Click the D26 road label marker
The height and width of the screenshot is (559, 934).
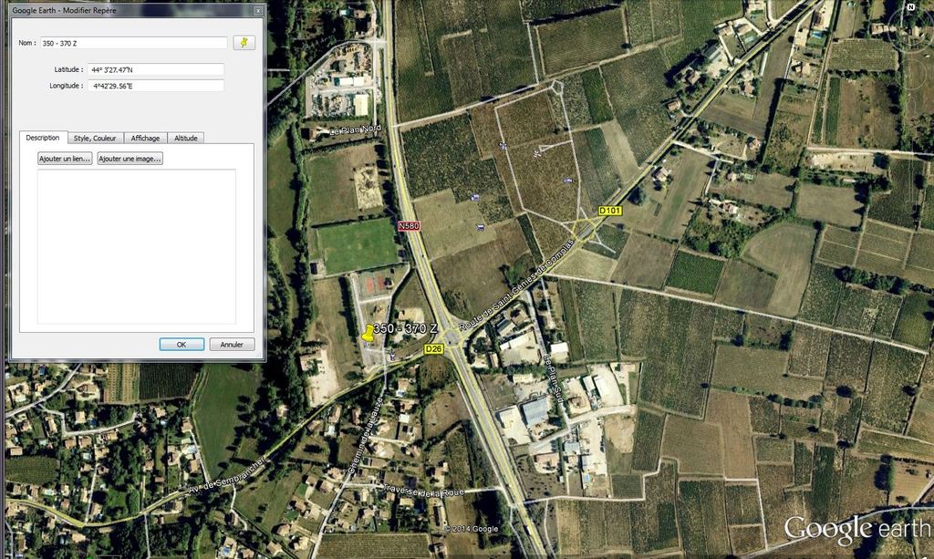[434, 348]
